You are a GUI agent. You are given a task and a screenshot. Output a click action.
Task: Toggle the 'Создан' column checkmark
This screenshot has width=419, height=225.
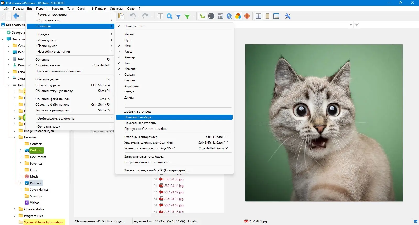tap(119, 74)
